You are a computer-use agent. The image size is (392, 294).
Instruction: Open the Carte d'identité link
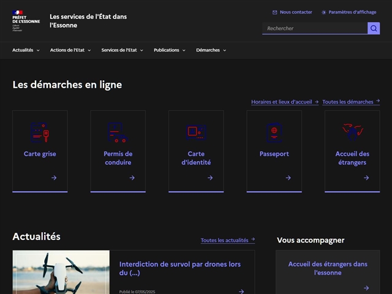pos(196,158)
